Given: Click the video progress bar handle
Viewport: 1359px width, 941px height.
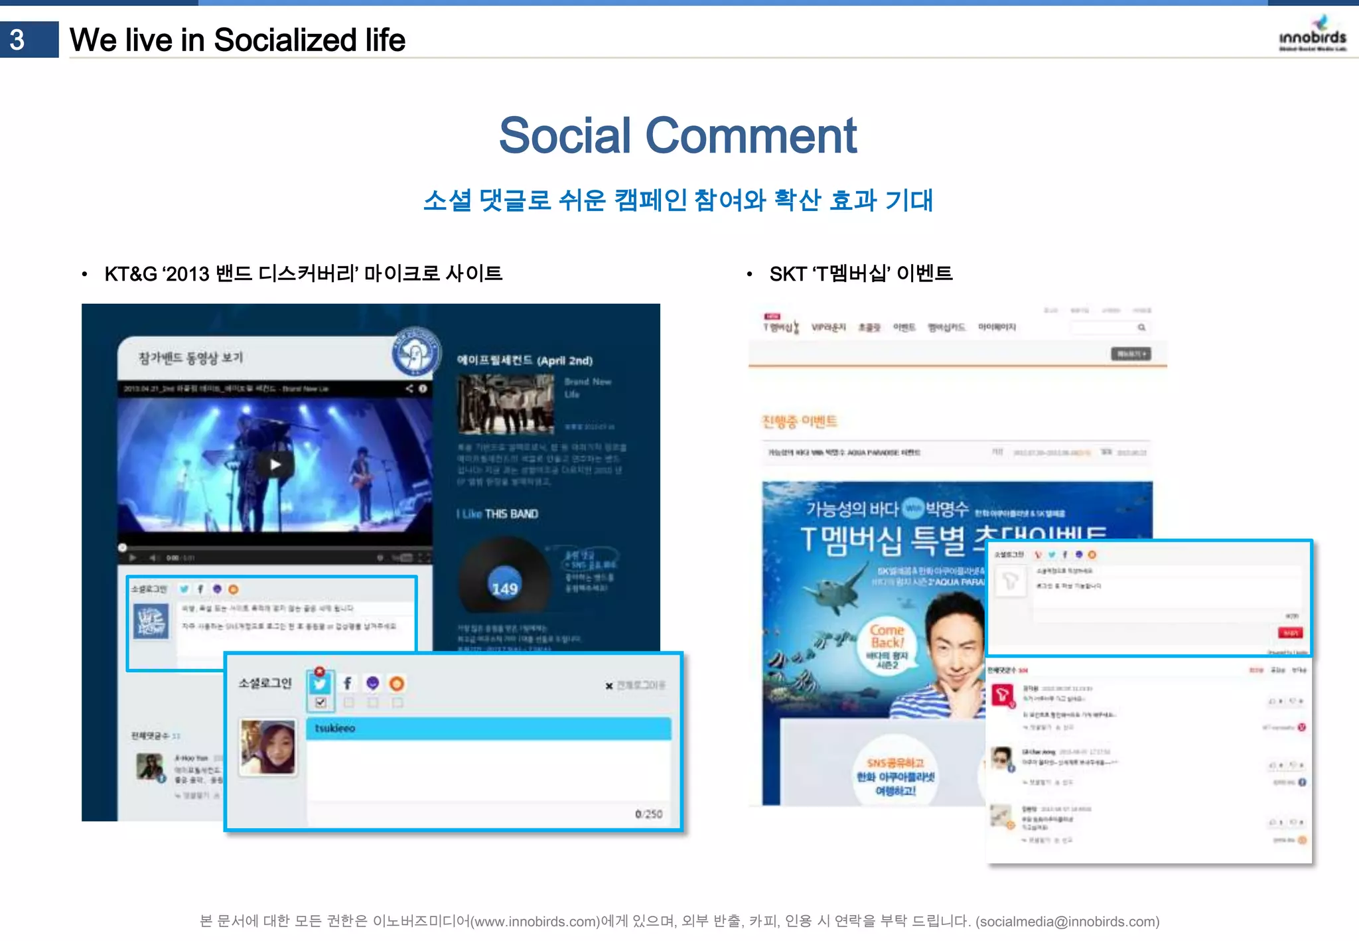Looking at the screenshot, I should (x=122, y=547).
